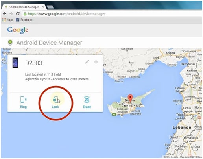The height and width of the screenshot is (159, 203).
Task: Click the Google logo
Action: 18,30
